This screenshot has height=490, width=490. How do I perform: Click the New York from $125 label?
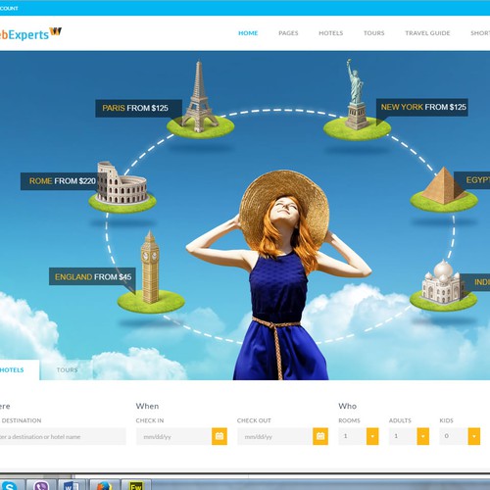point(422,107)
